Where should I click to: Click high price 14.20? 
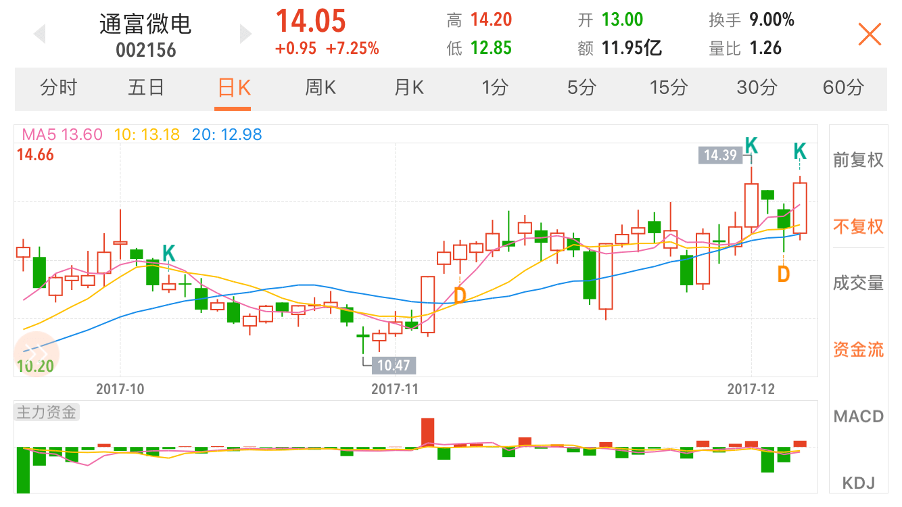[x=492, y=20]
